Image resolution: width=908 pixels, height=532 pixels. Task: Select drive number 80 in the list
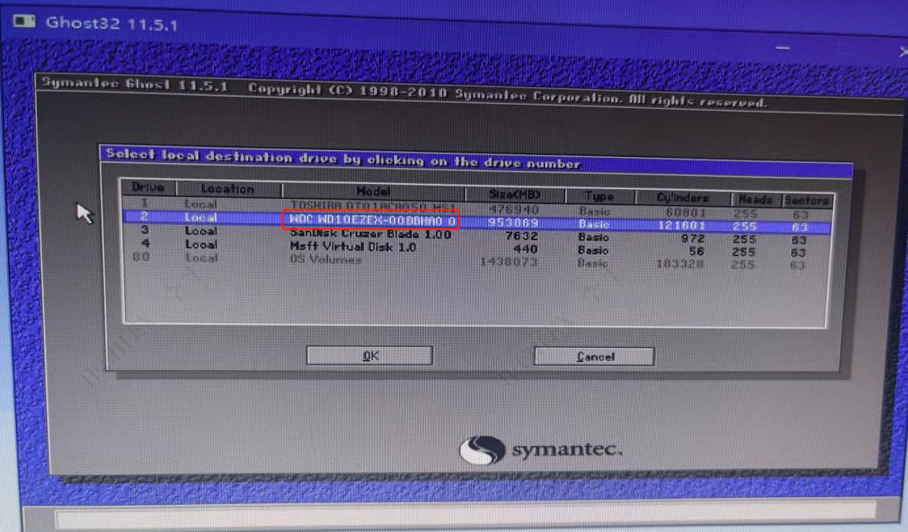click(x=141, y=256)
